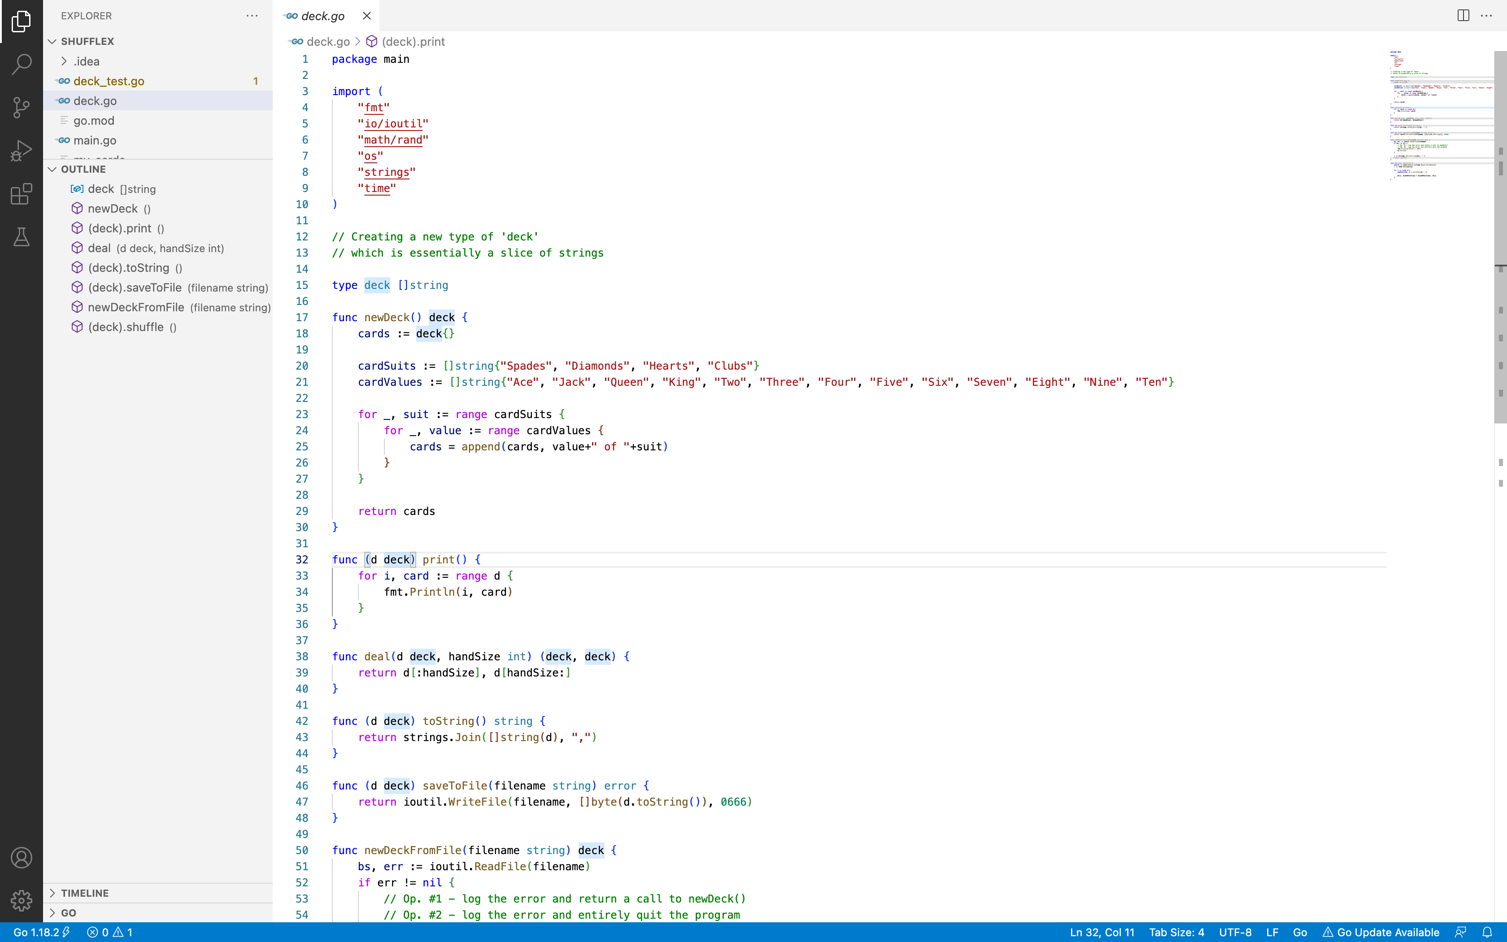Image resolution: width=1507 pixels, height=942 pixels.
Task: Click the Accounts icon in activity bar
Action: (x=21, y=858)
